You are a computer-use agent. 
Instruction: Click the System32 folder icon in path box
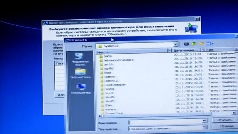(x=100, y=46)
